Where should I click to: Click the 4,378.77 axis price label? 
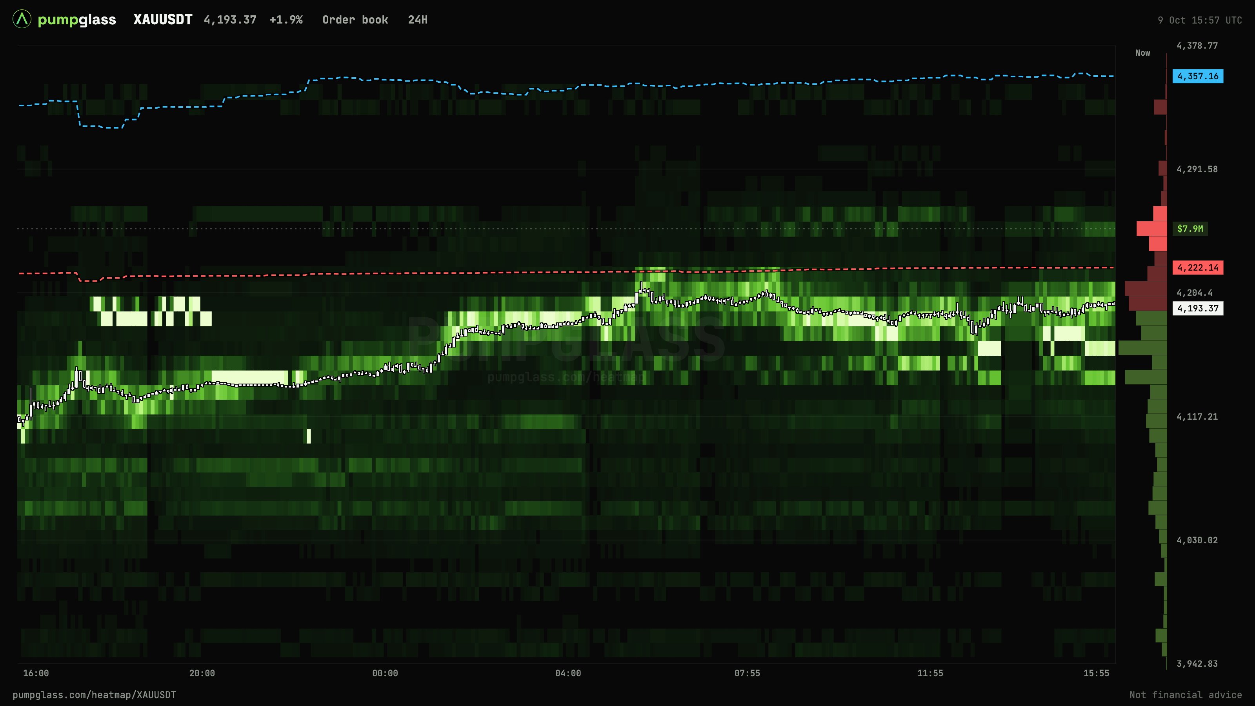tap(1197, 46)
